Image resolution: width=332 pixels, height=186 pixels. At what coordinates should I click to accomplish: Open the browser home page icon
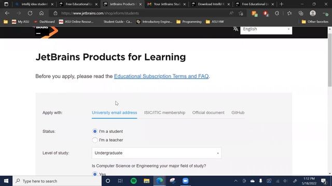(x=41, y=13)
